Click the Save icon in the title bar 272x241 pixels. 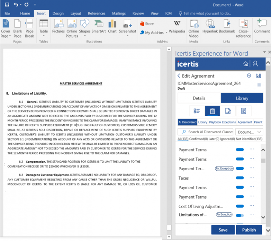(x=7, y=5)
